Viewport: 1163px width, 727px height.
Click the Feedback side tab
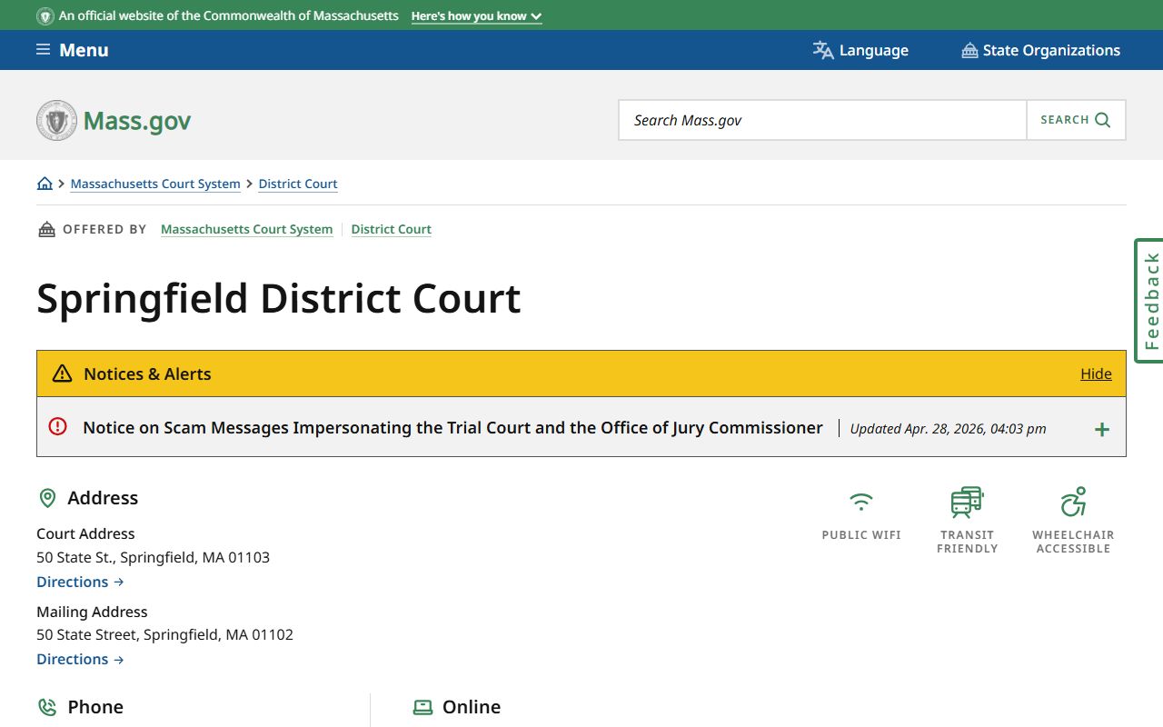[1149, 301]
